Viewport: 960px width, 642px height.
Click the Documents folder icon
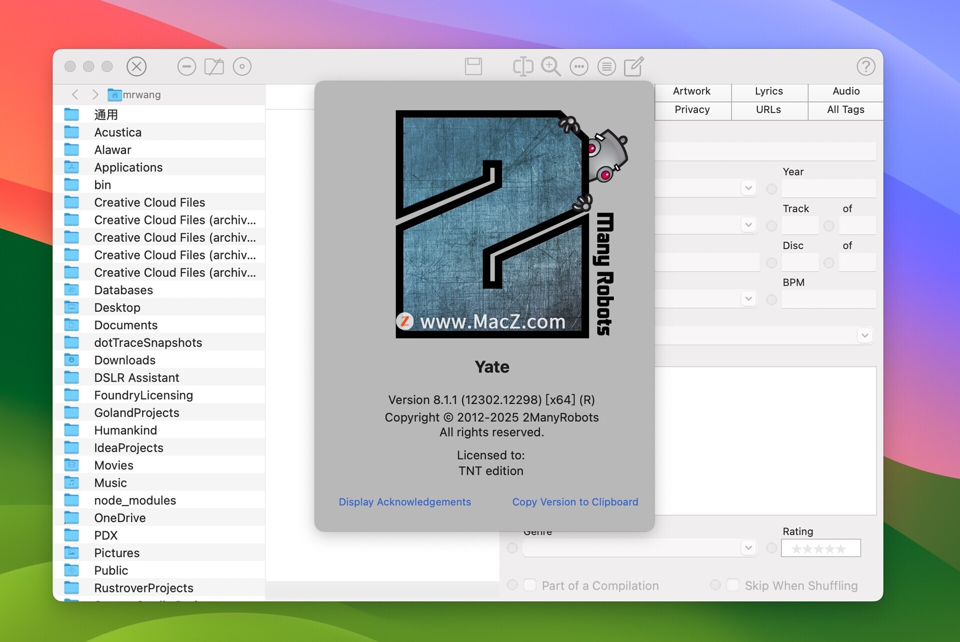click(x=71, y=325)
